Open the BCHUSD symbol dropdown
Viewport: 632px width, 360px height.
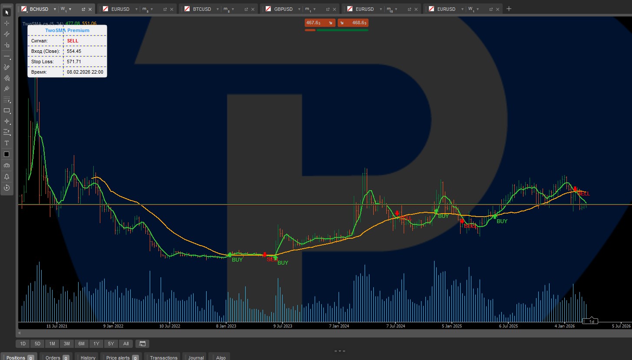(x=55, y=9)
